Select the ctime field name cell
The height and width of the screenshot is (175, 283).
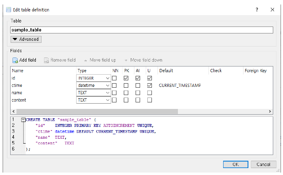tap(43, 85)
